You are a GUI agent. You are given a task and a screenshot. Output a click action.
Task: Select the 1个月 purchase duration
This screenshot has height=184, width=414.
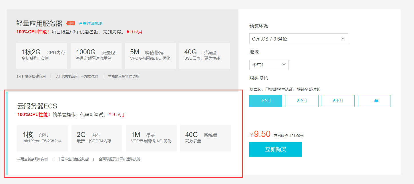[x=266, y=101]
